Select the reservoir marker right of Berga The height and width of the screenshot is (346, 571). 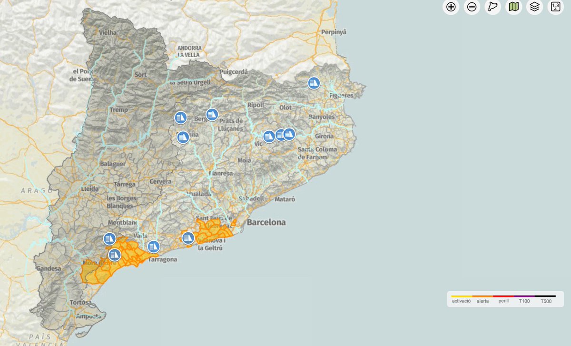[x=212, y=115]
